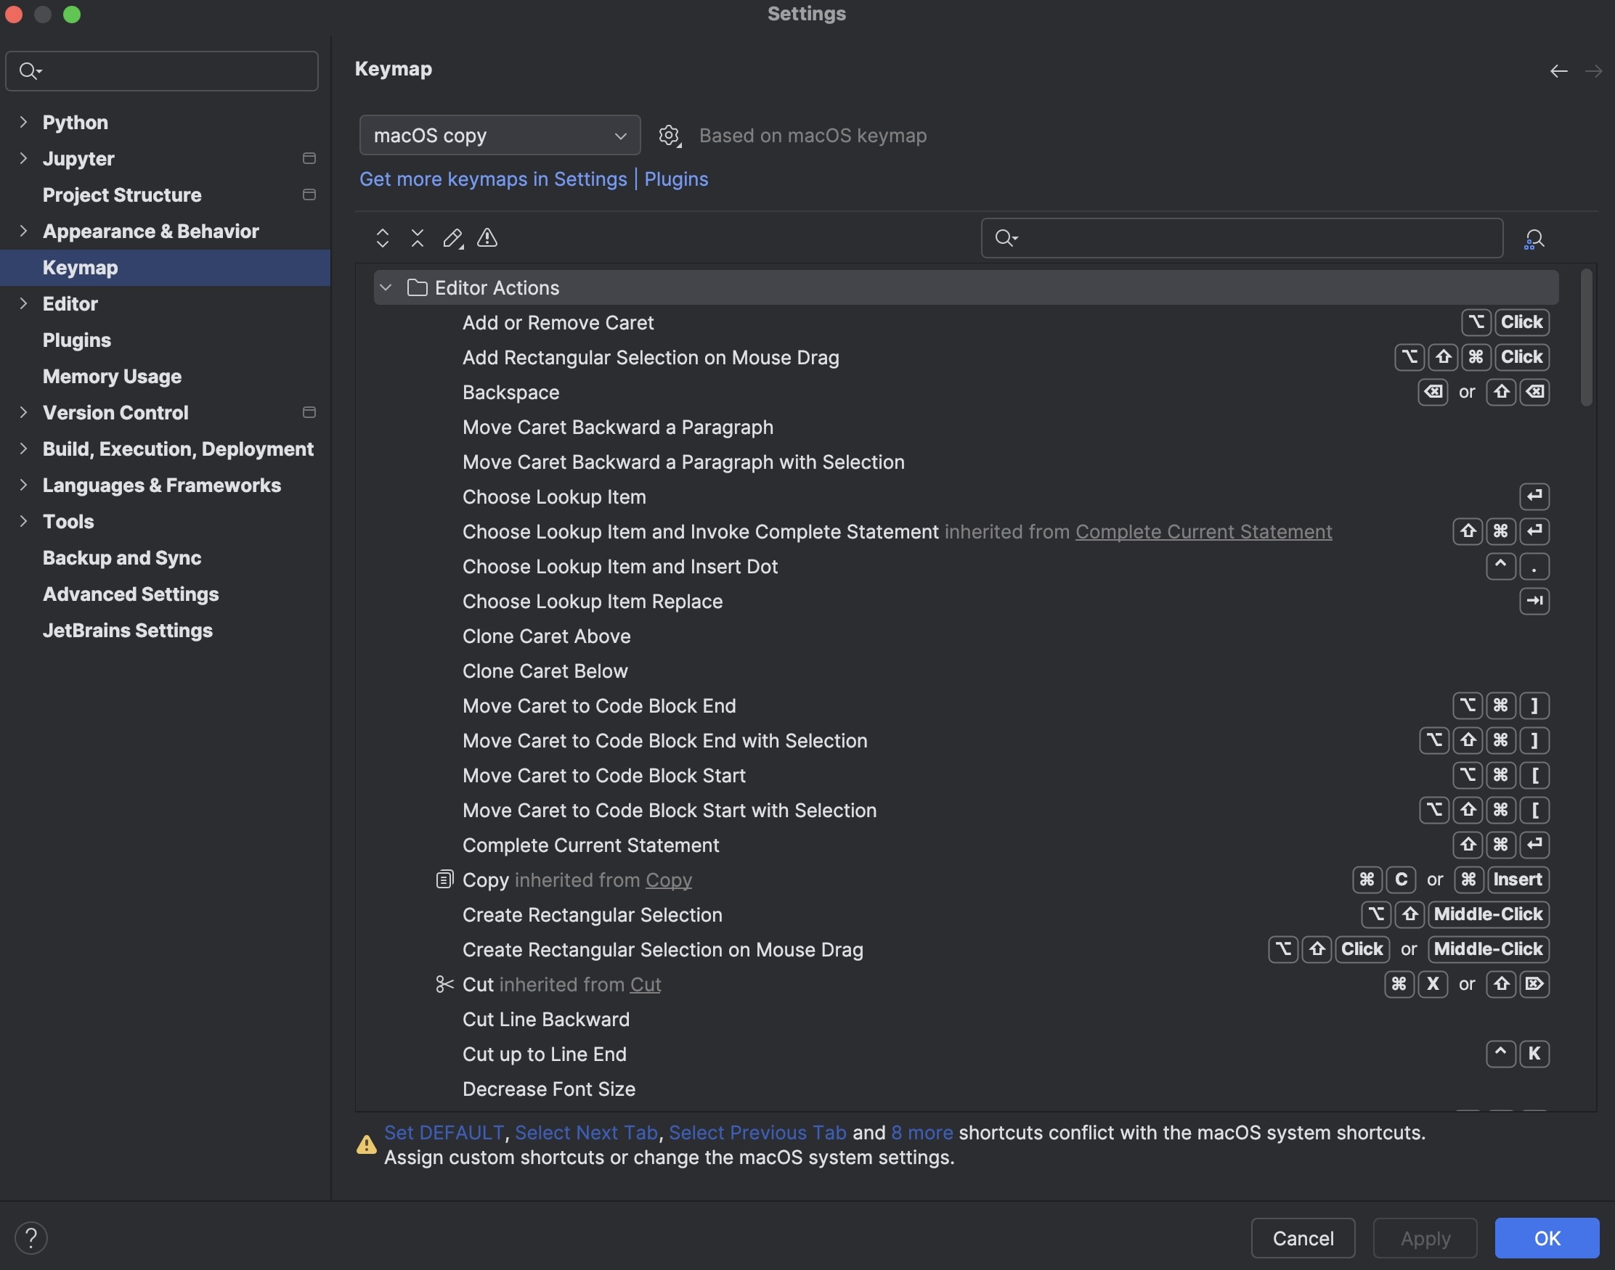Click the scissors icon beside Cut action
This screenshot has height=1270, width=1615.
(444, 984)
